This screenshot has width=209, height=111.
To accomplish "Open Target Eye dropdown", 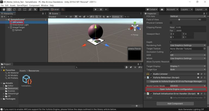I will point(188,70).
